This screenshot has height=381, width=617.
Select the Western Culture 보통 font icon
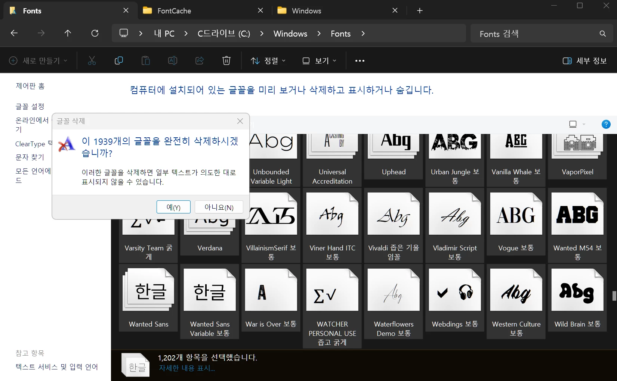coord(516,290)
